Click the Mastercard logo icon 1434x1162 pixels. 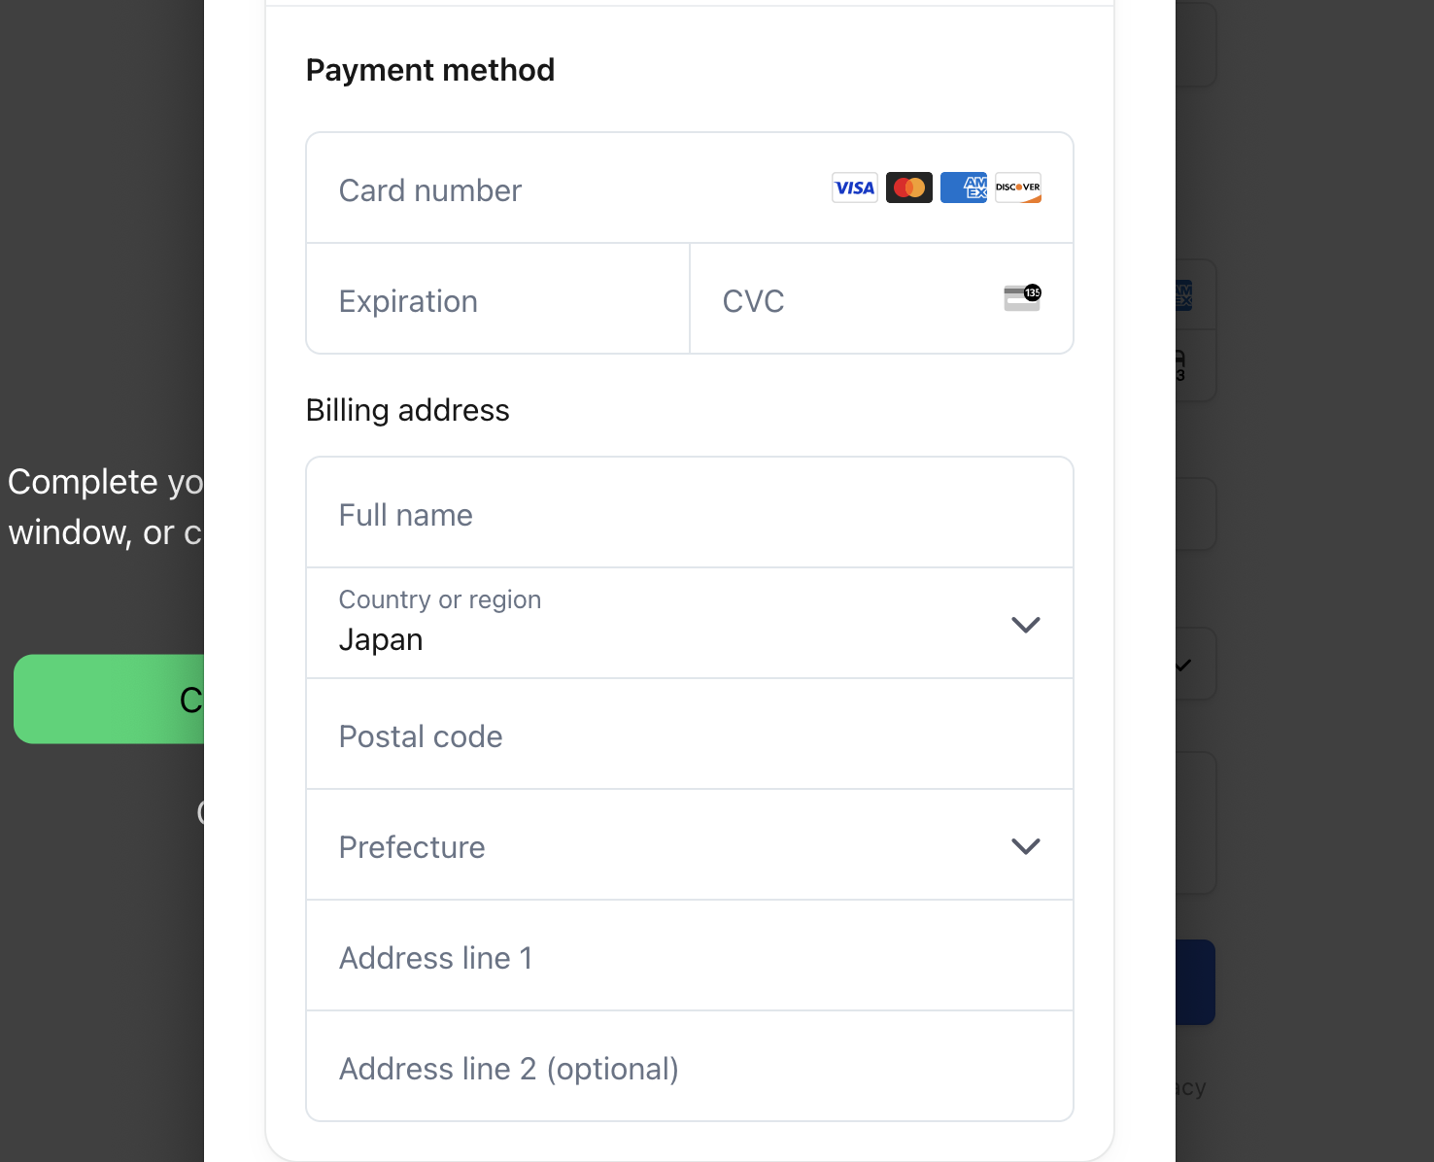(x=908, y=188)
